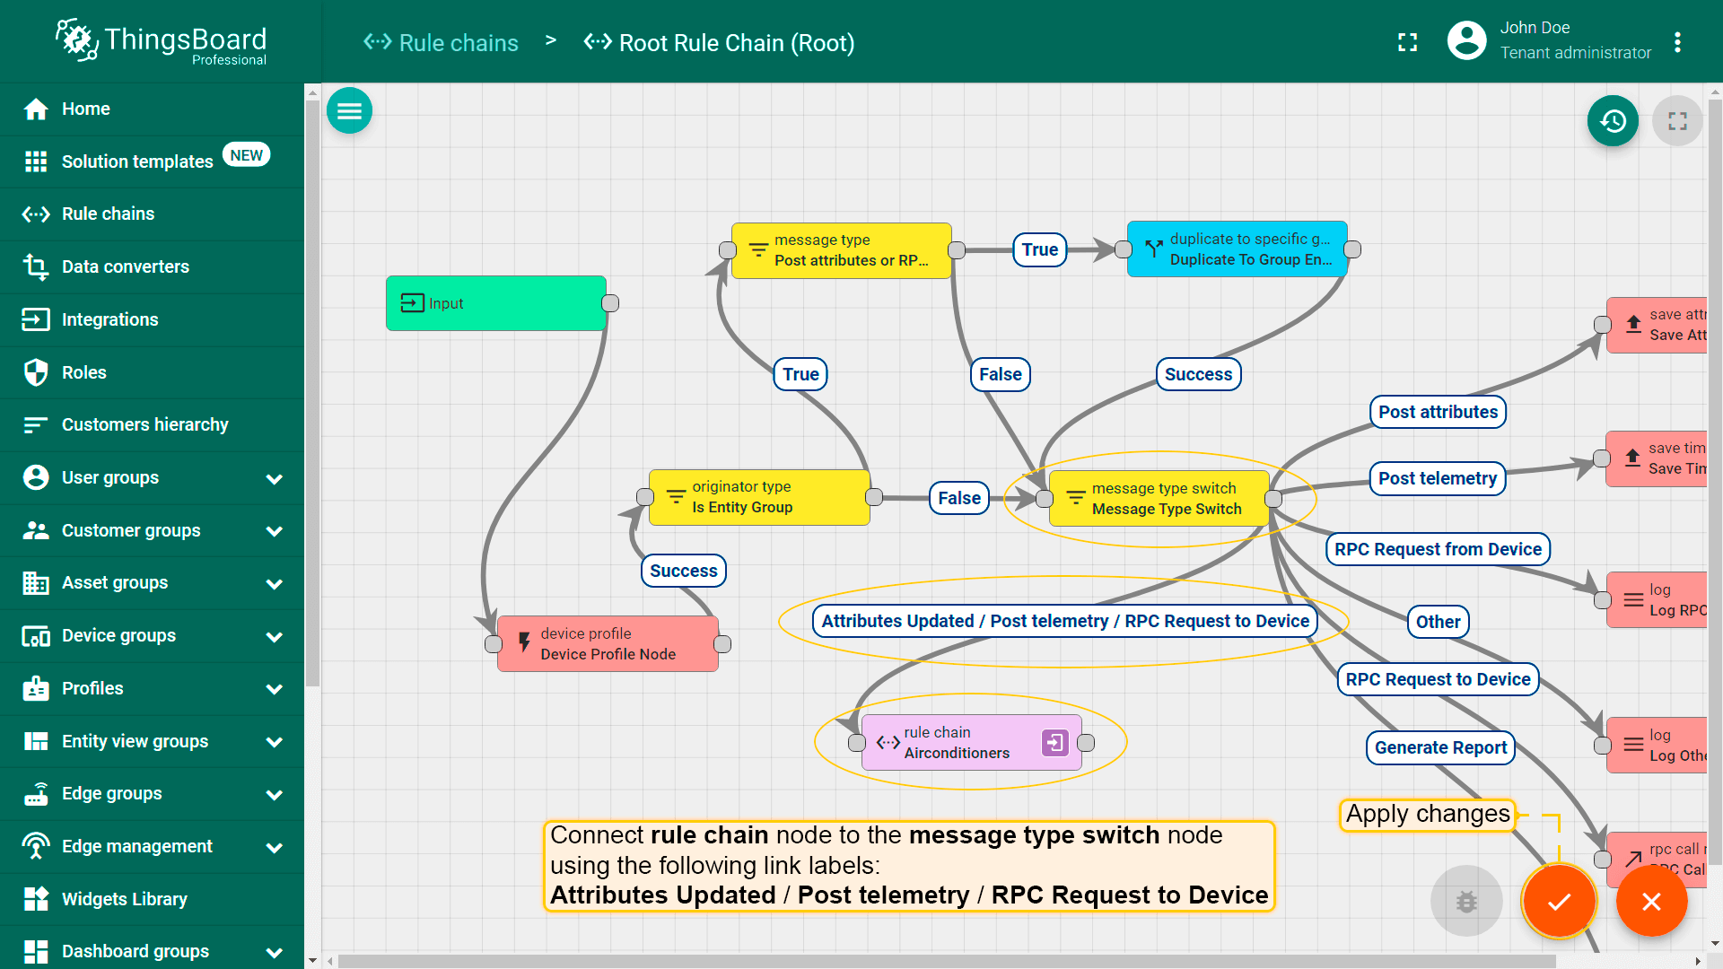Revert changes with the orange X button
1723x969 pixels.
click(x=1651, y=901)
